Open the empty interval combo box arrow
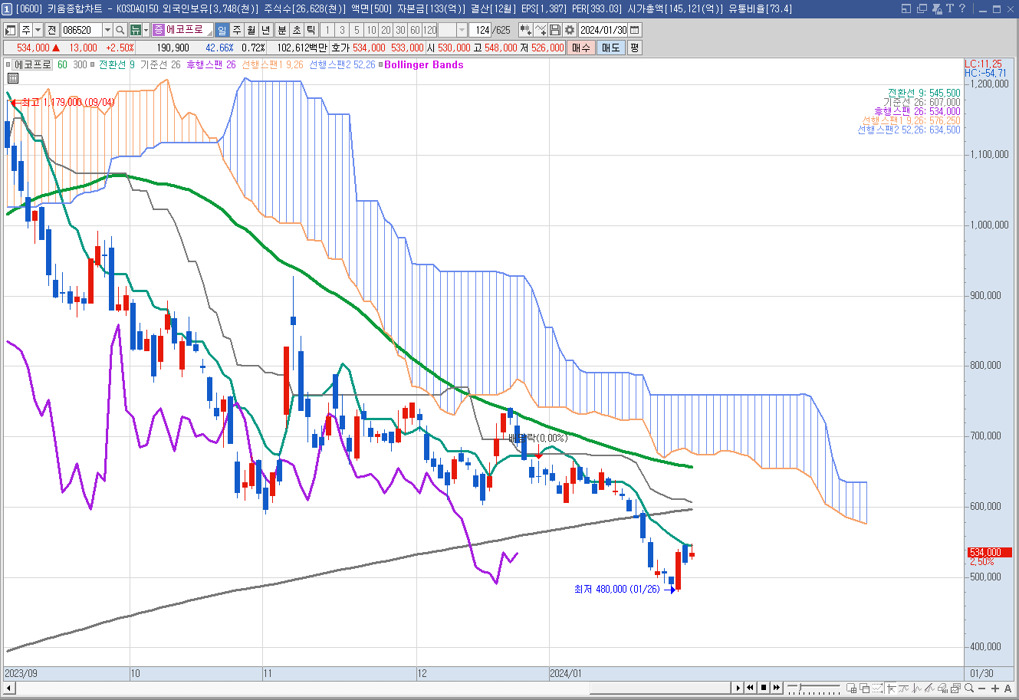The height and width of the screenshot is (700, 1019). pyautogui.click(x=462, y=30)
